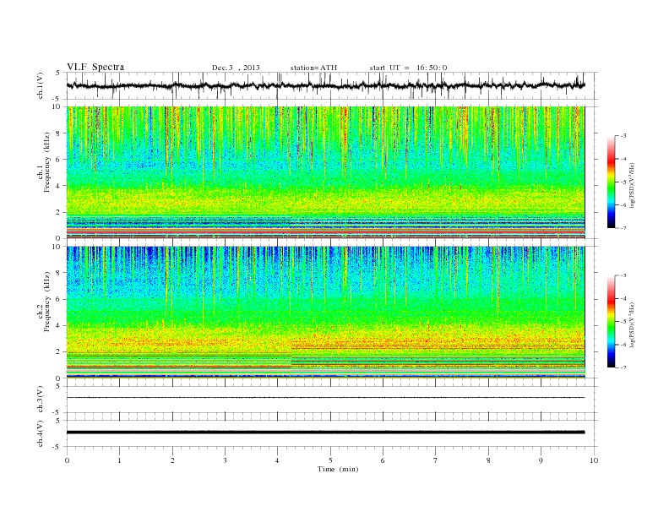This screenshot has height=517, width=669.
Task: Click time axis tick label "0"
Action: [x=67, y=460]
